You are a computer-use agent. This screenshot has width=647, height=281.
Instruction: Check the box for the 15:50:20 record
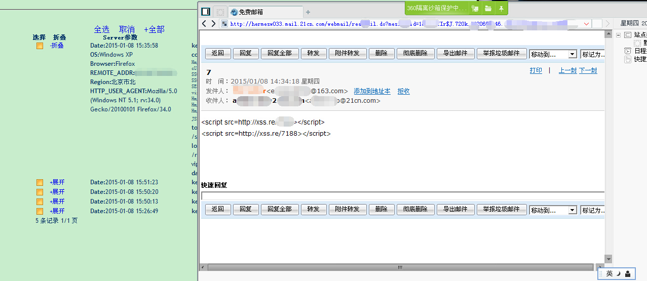39,192
